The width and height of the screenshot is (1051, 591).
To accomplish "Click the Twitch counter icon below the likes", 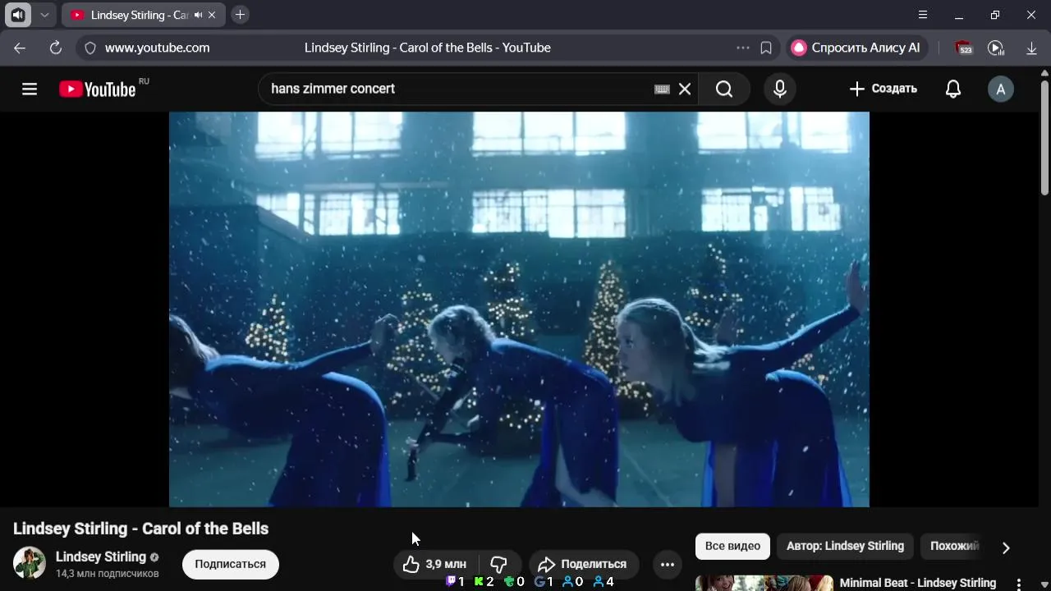I will 451,582.
